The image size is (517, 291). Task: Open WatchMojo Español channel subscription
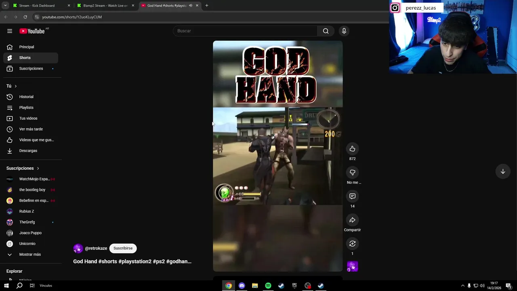point(31,179)
